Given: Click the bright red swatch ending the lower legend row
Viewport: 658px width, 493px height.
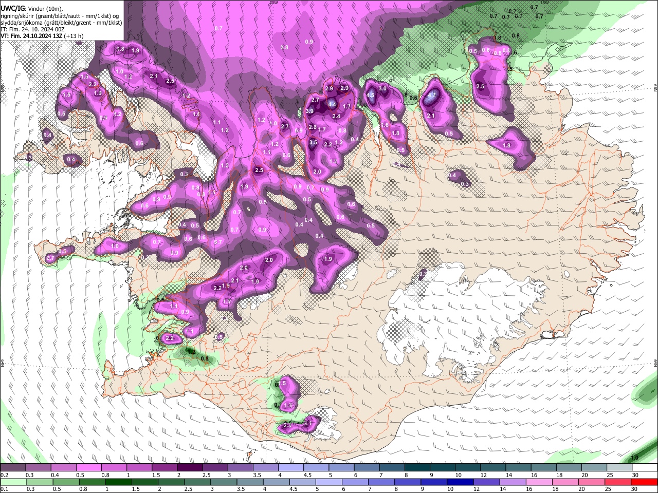Looking at the screenshot, I should coord(644,482).
